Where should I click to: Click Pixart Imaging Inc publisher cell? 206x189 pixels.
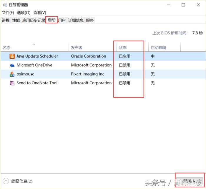pos(88,74)
